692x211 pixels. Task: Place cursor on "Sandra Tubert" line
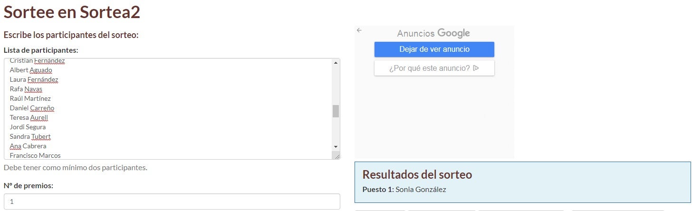pos(30,136)
